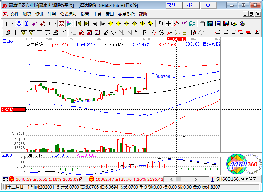Open the 公式选股 menu
263x192 pixels.
click(x=68, y=14)
